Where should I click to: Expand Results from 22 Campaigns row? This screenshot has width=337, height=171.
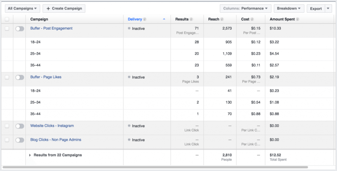(x=30, y=155)
